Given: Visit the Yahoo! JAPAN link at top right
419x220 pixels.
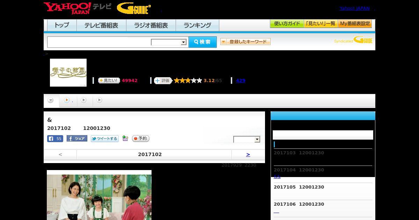Looking at the screenshot, I should tap(354, 8).
